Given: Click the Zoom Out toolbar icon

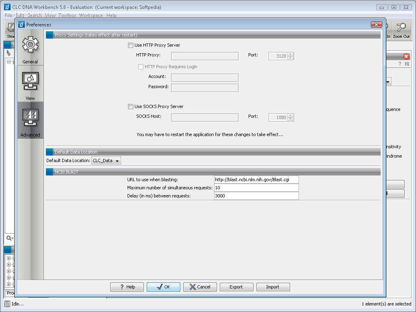Looking at the screenshot, I should [x=401, y=30].
